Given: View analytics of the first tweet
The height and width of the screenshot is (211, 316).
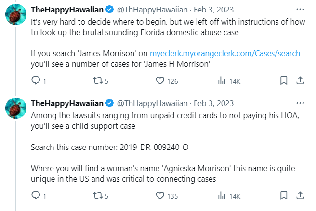Looking at the screenshot, I should click(222, 81).
